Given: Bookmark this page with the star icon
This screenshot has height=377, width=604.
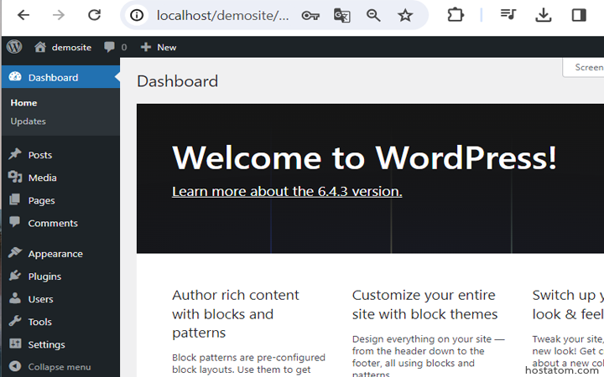Looking at the screenshot, I should coord(405,16).
